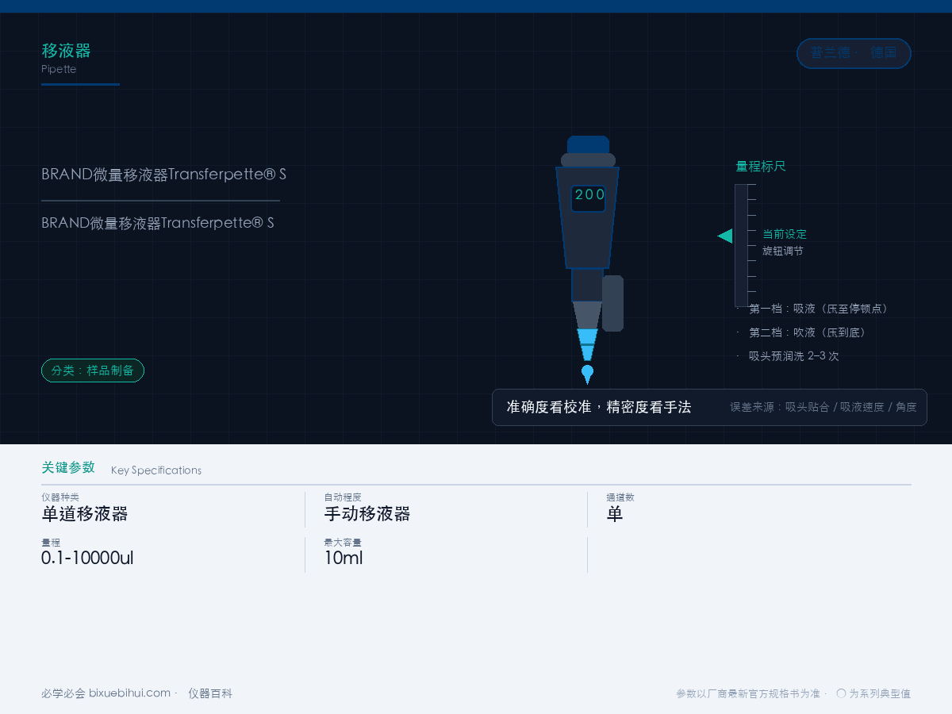The width and height of the screenshot is (952, 714).
Task: Click the 普兰德 · 德国 brand badge
Action: pos(854,53)
